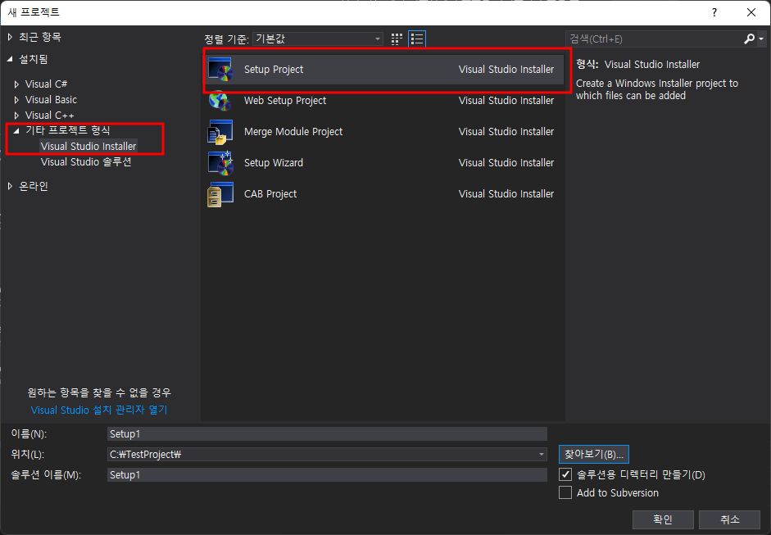Image resolution: width=771 pixels, height=535 pixels.
Task: Toggle 솔루션용 디렉터리 만들기 checkbox
Action: coord(565,474)
